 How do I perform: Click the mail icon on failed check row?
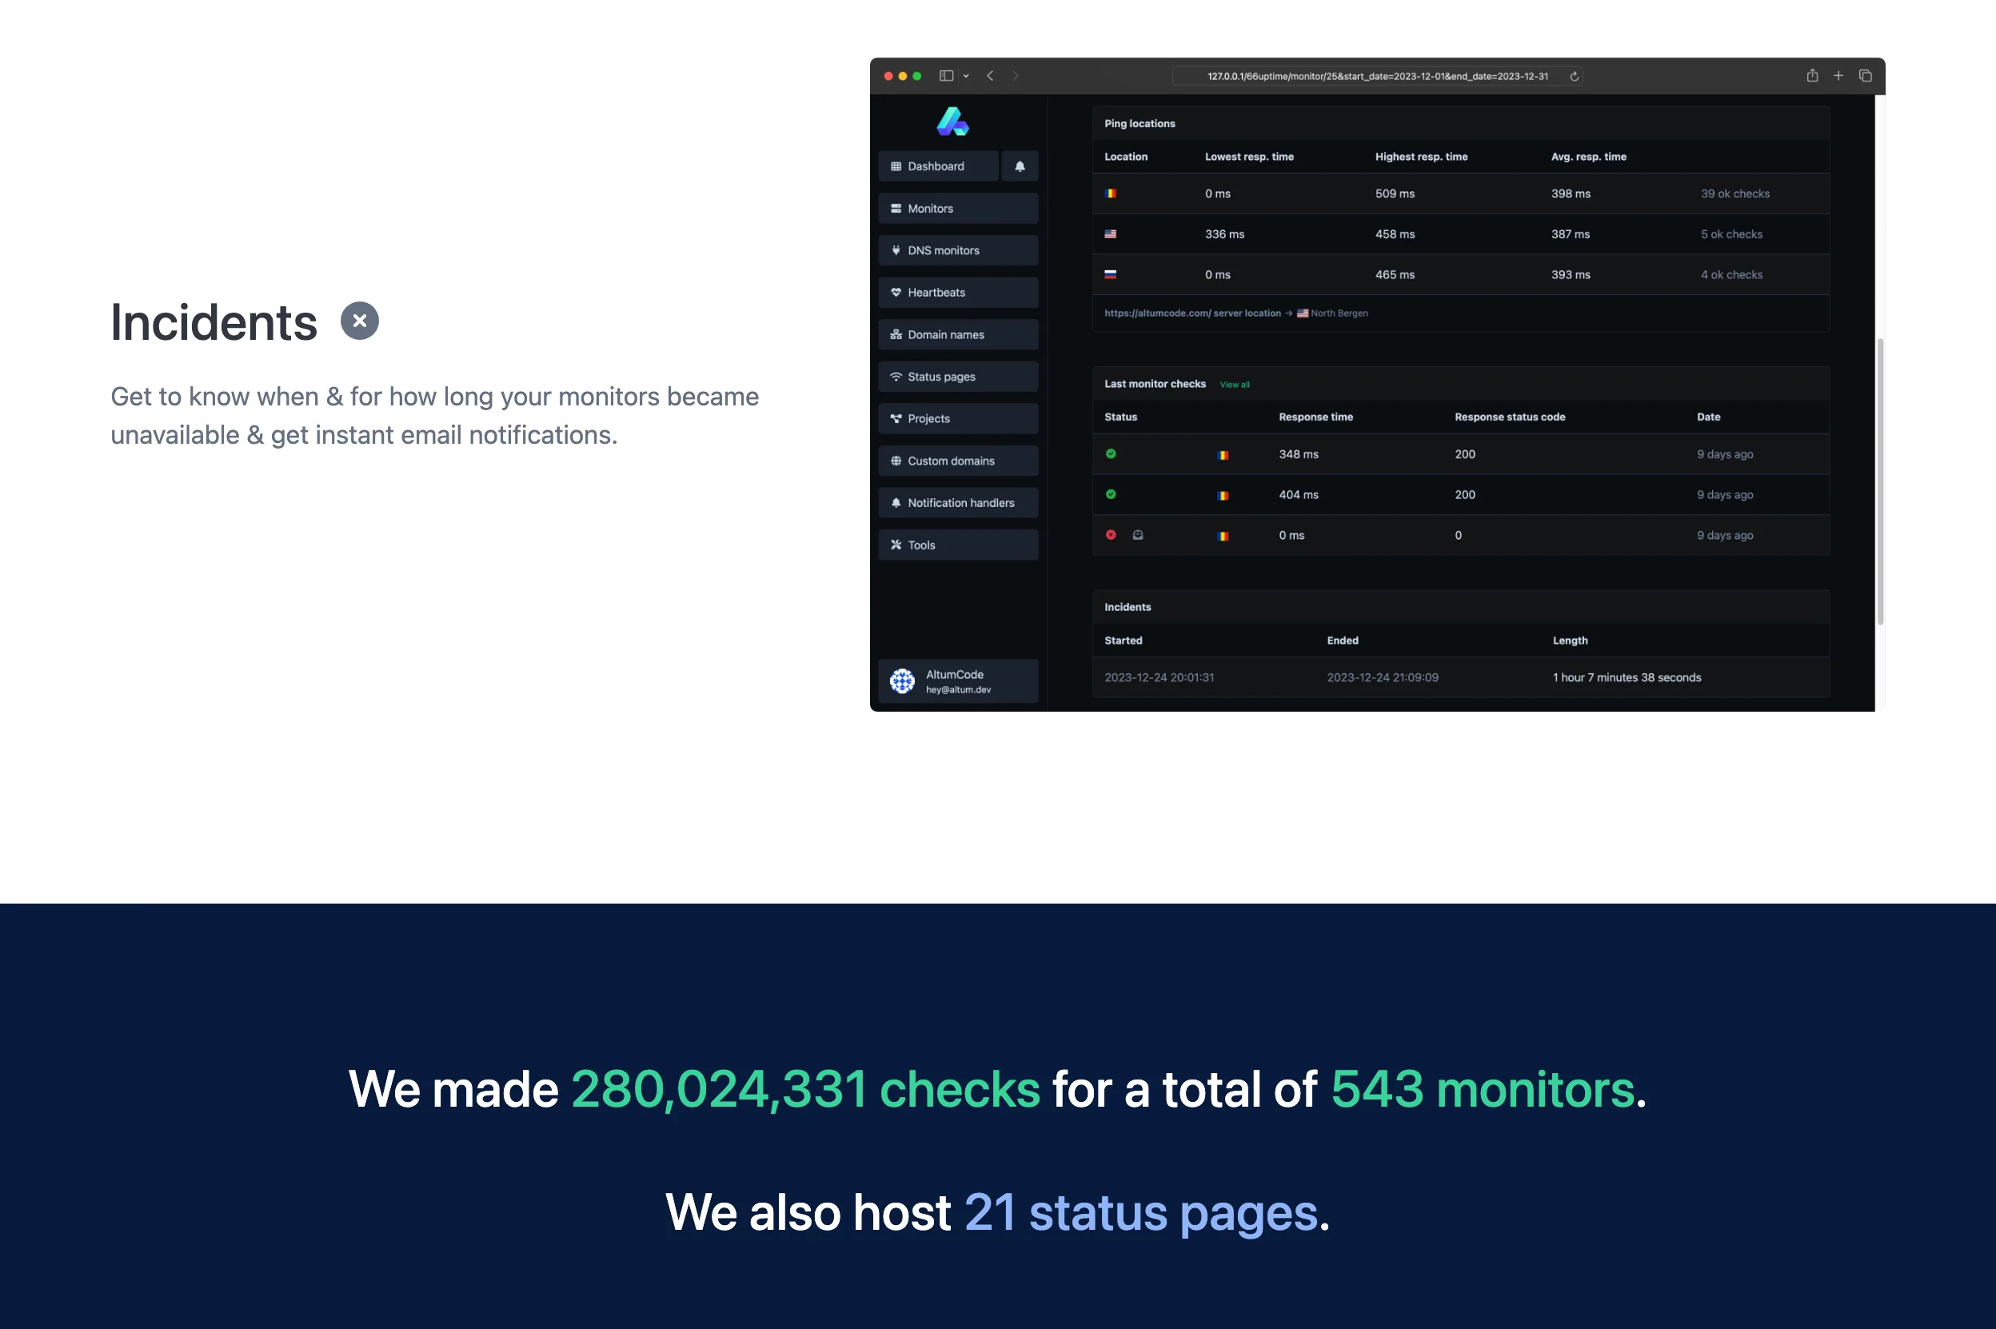(x=1137, y=535)
